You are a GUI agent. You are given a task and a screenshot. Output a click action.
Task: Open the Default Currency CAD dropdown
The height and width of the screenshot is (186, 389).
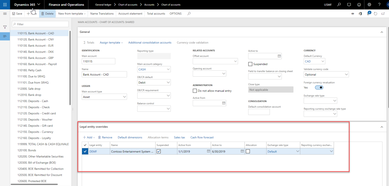coord(323,61)
